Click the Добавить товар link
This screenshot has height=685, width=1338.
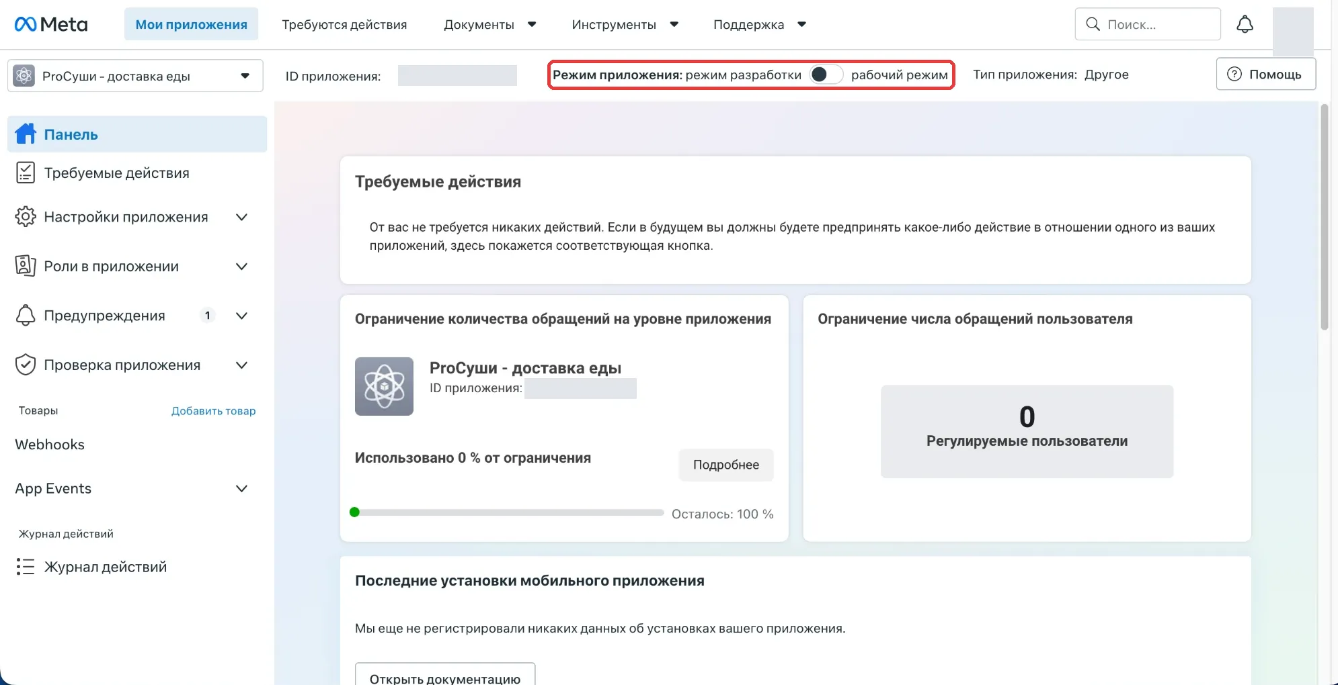[213, 410]
